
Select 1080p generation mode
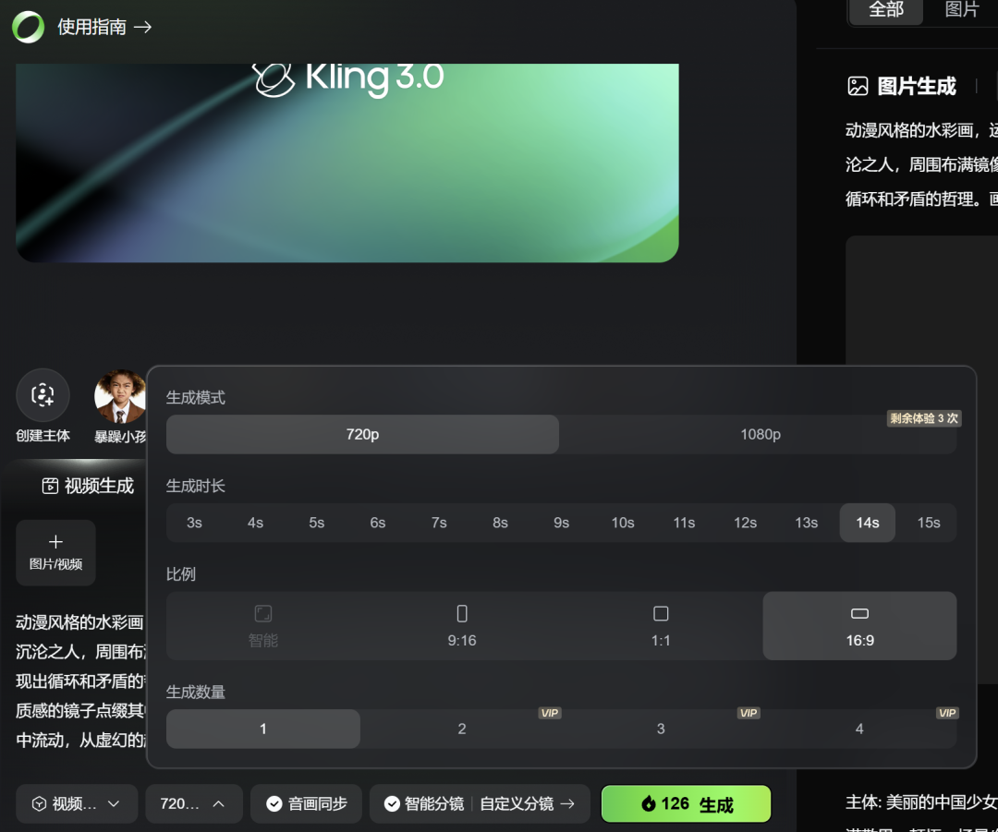(x=760, y=435)
